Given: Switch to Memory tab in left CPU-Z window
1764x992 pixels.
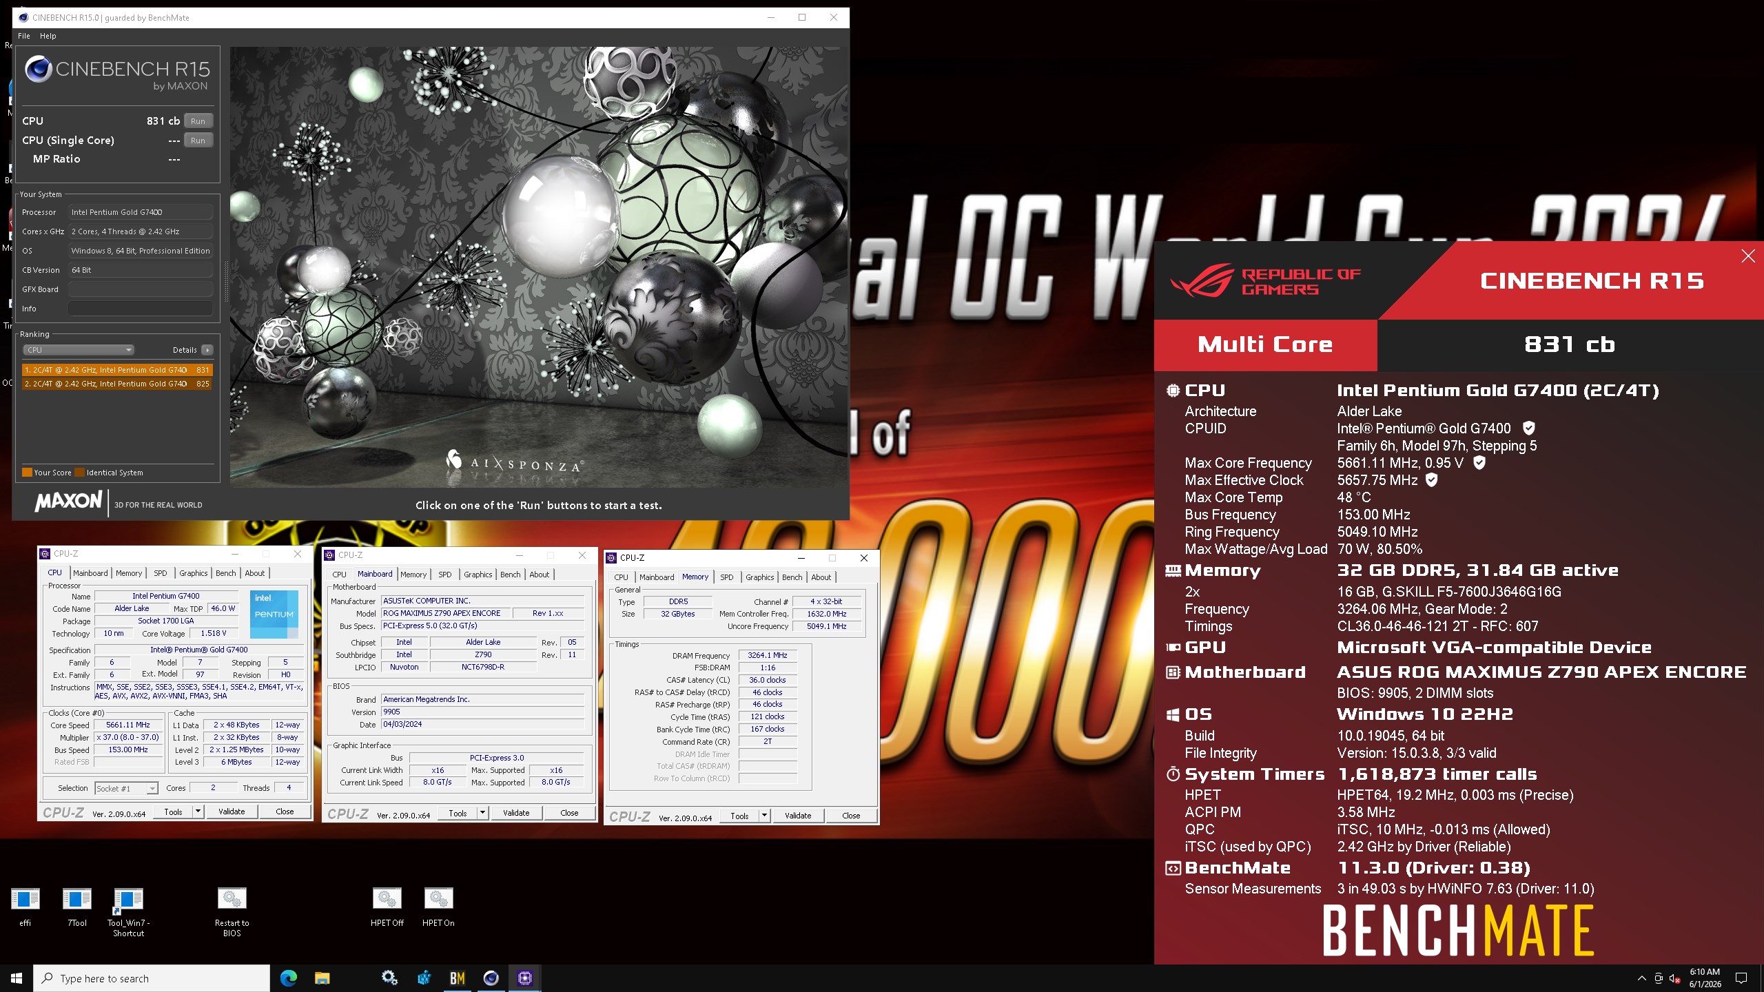Looking at the screenshot, I should pos(129,573).
